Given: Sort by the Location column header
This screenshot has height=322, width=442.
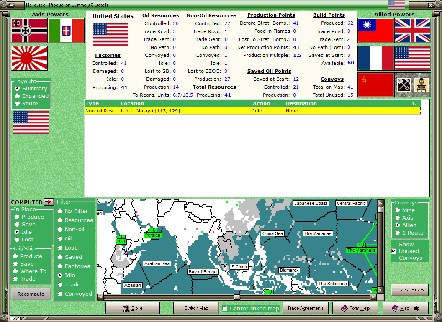Looking at the screenshot, I should click(x=186, y=103).
